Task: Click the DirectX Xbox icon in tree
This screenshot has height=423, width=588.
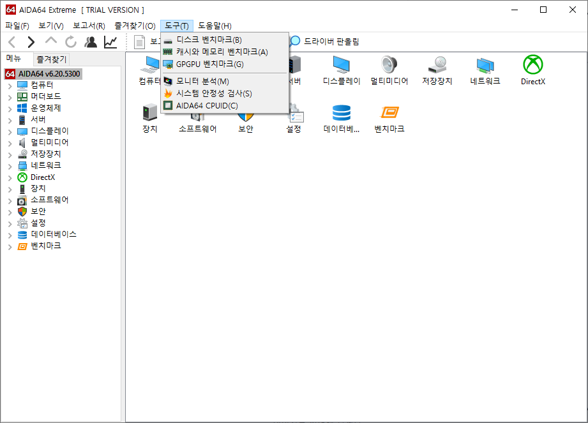Action: pyautogui.click(x=22, y=177)
